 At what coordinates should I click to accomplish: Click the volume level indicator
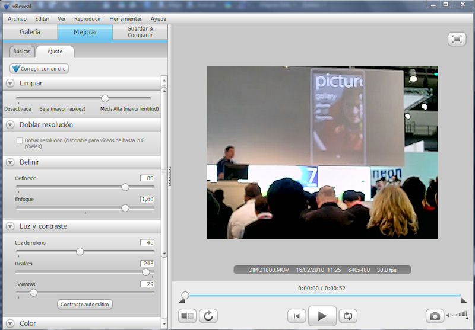[x=457, y=315]
